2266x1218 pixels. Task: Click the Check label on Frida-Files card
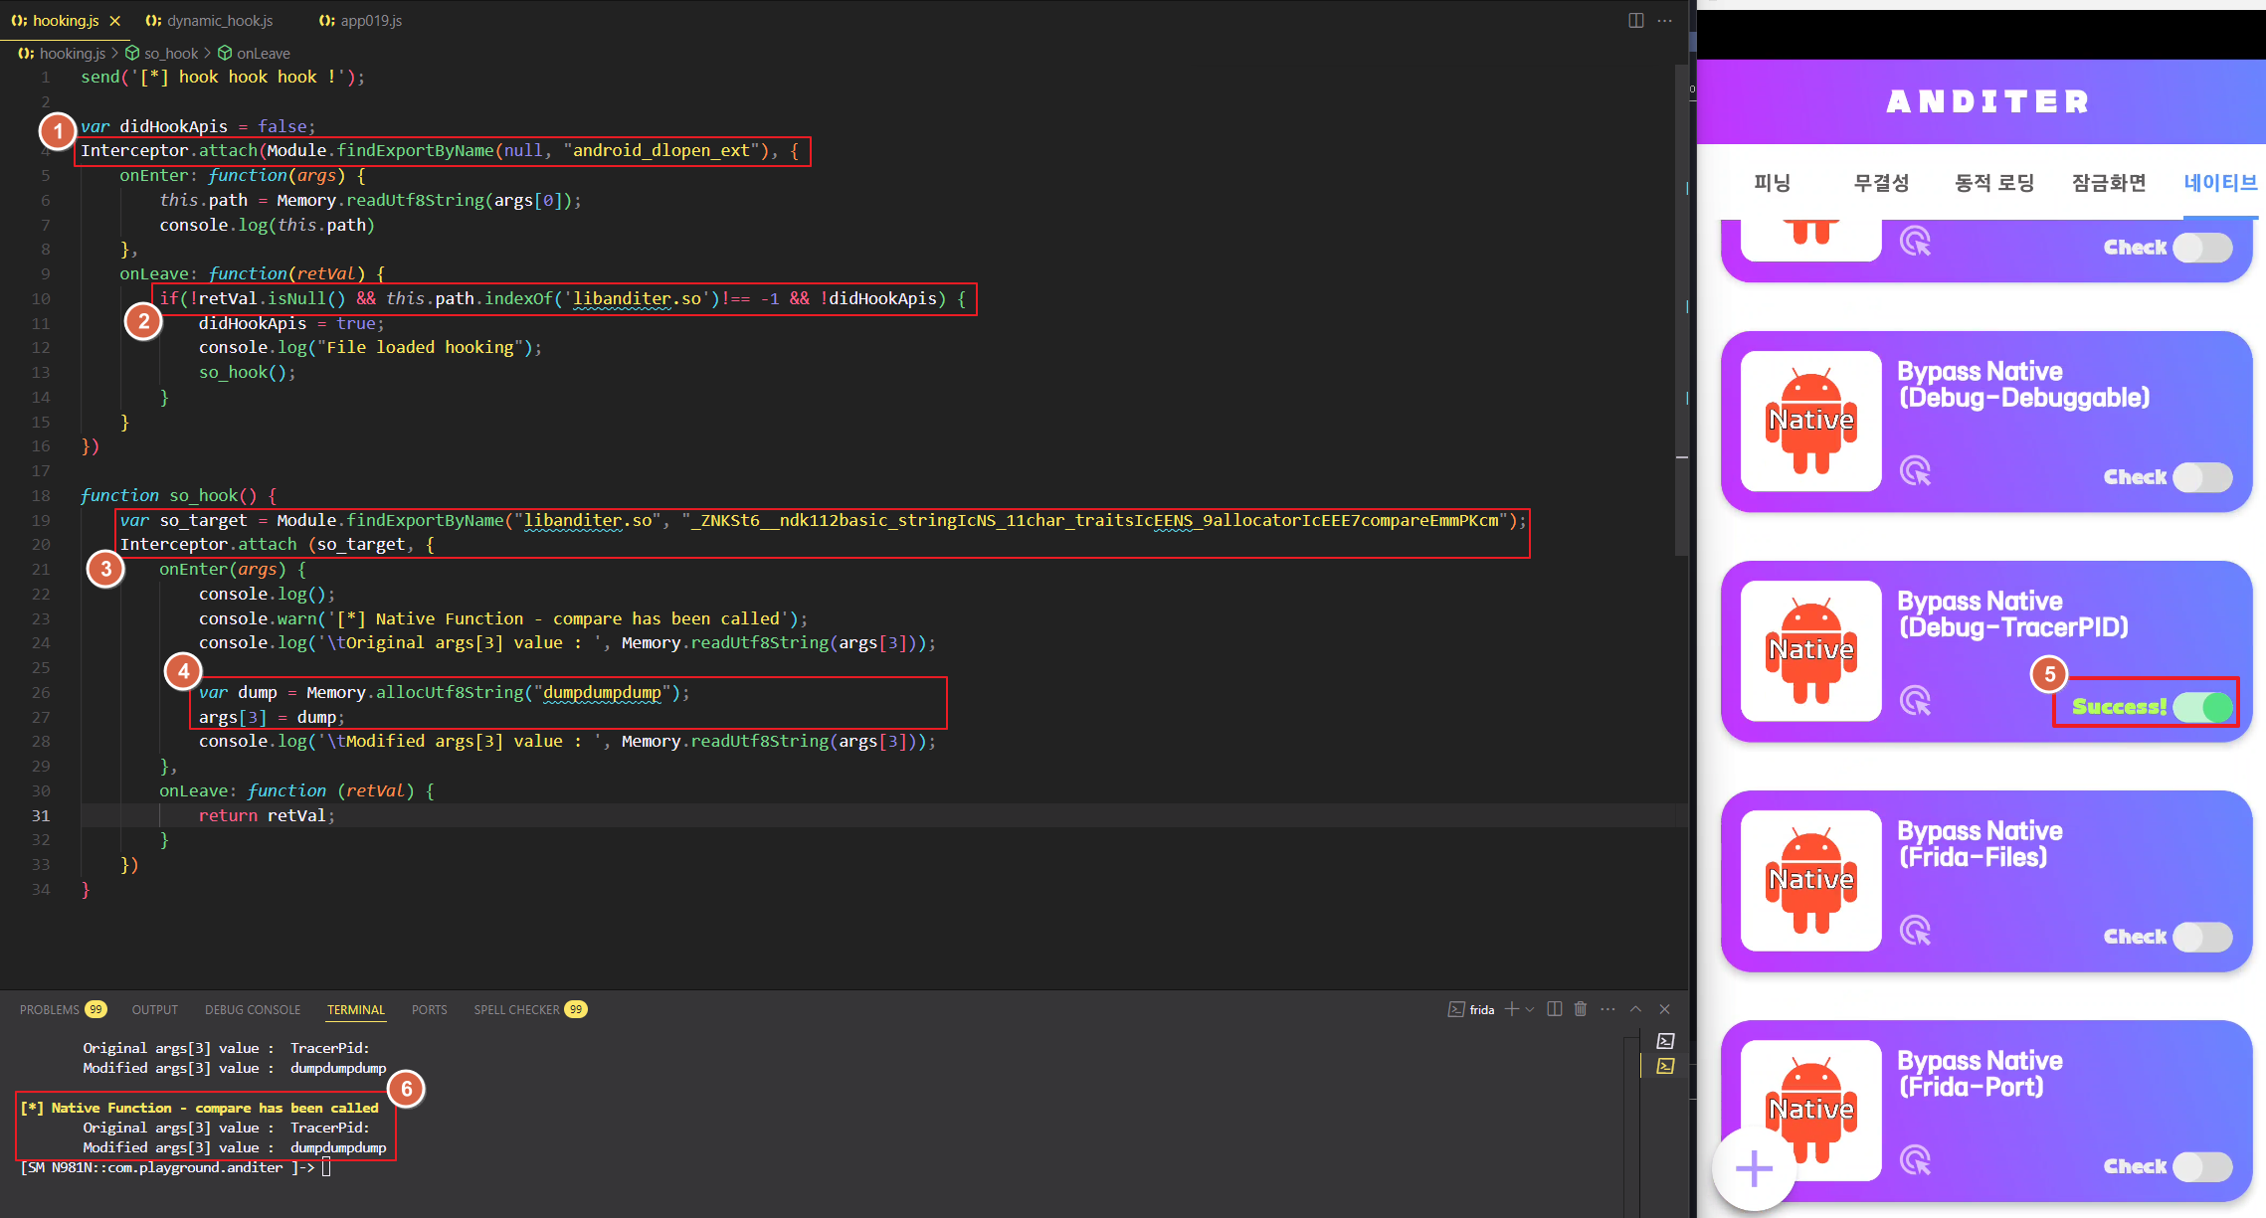pos(2135,937)
